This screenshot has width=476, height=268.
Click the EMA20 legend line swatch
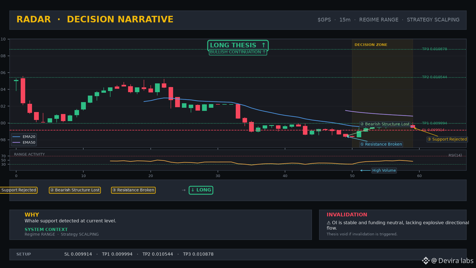click(16, 137)
